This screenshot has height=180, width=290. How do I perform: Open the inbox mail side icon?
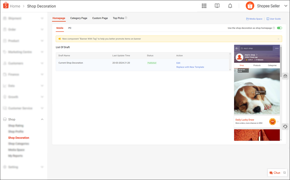point(285,76)
